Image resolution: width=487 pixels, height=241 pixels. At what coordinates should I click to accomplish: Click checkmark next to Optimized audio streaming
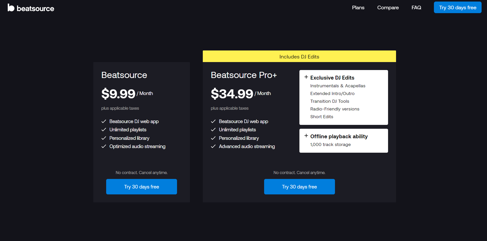[104, 147]
